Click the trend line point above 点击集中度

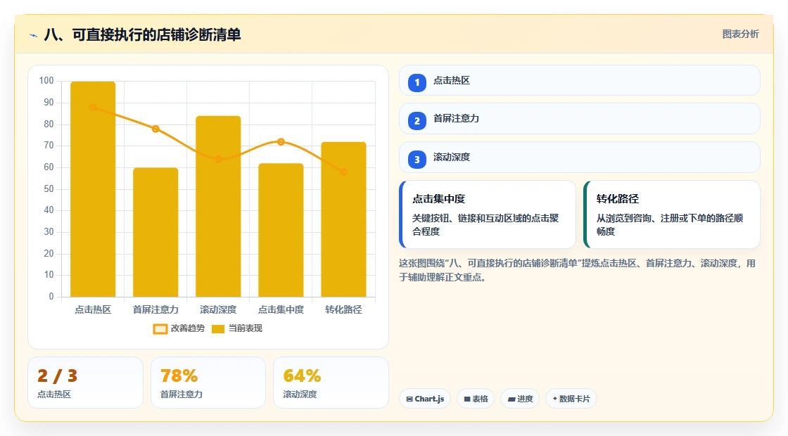[x=281, y=142]
